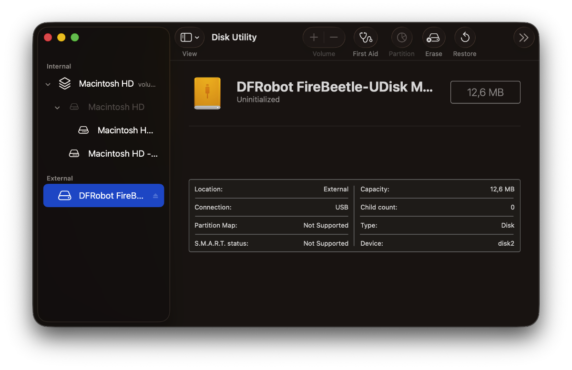Click the First Aid toolbar label
Image resolution: width=572 pixels, height=370 pixels.
[x=366, y=54]
